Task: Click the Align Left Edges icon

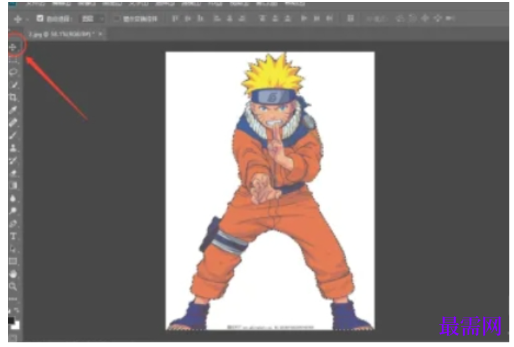Action: [217, 18]
